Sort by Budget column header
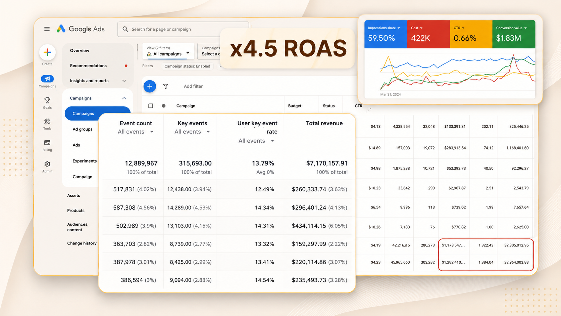This screenshot has height=316, width=561. [x=295, y=106]
